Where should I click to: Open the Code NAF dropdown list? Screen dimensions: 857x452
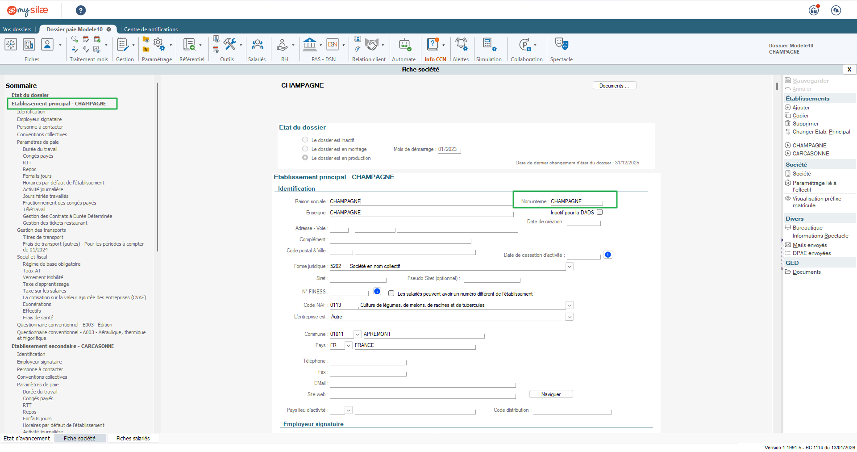click(570, 305)
